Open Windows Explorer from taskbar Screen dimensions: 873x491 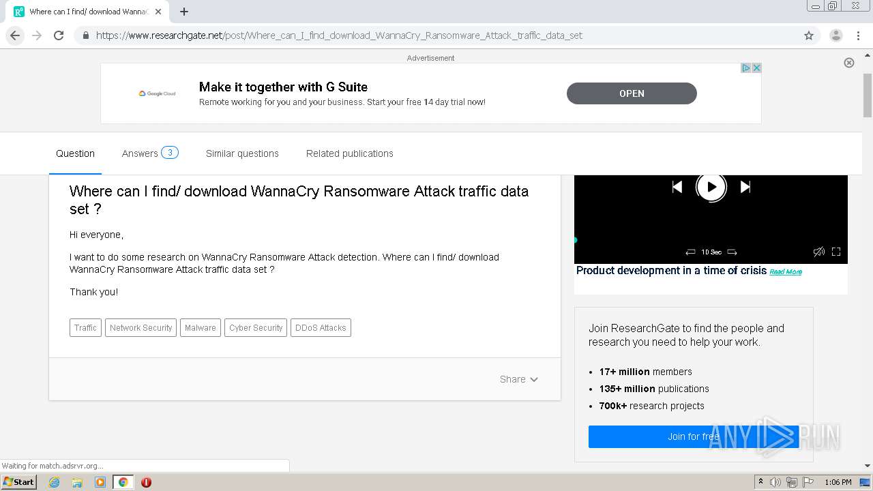coord(77,482)
